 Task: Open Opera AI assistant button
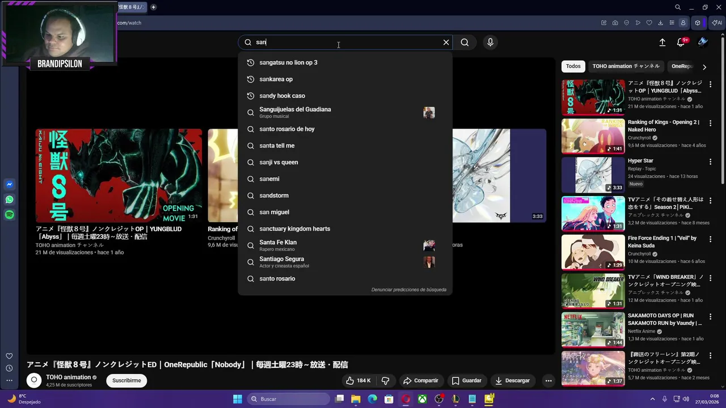click(x=716, y=23)
